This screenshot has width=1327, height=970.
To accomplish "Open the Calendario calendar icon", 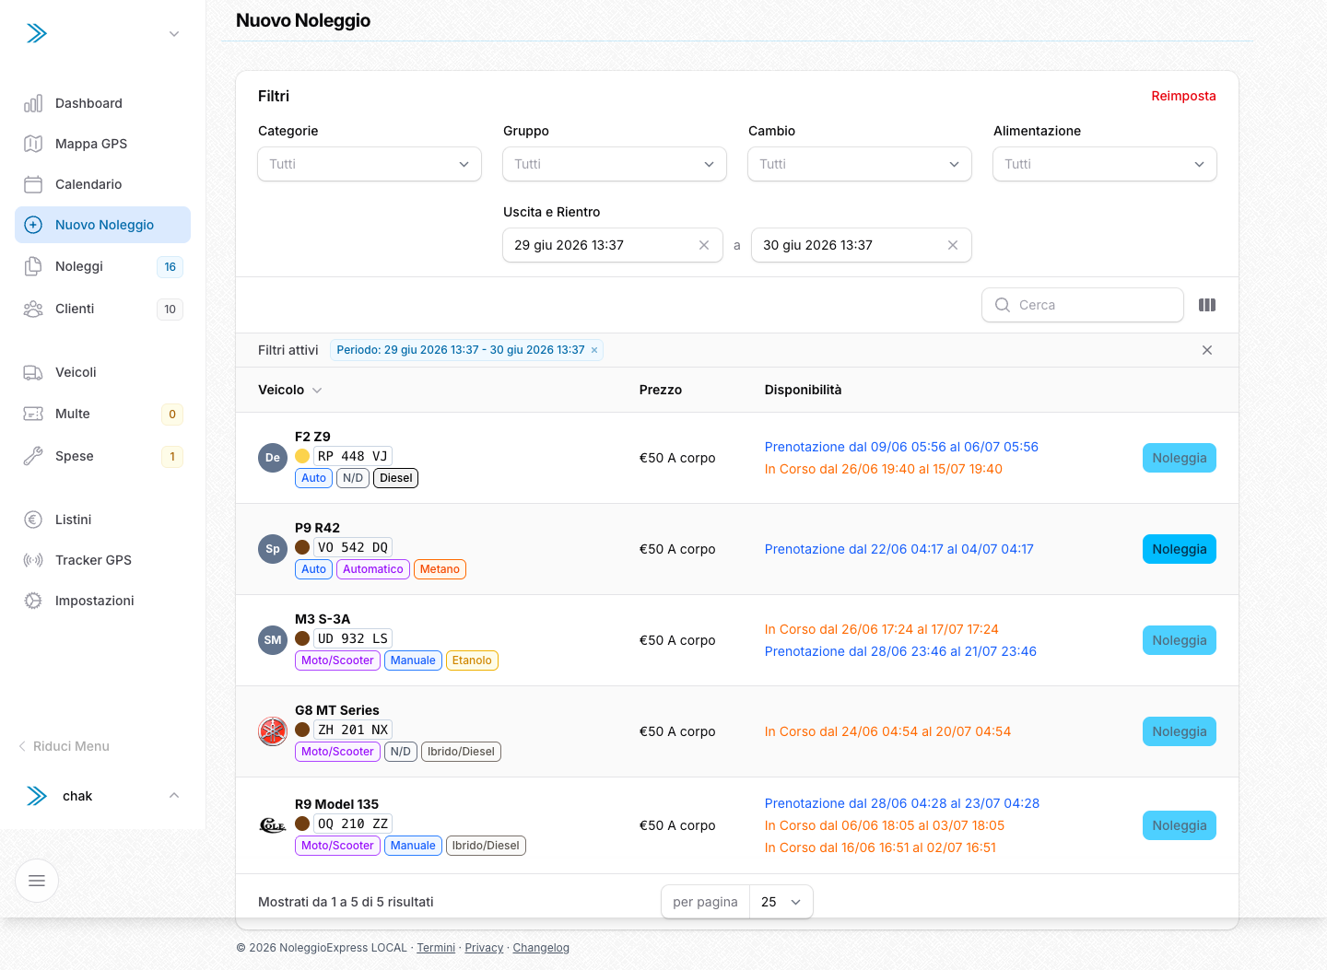I will 33,184.
